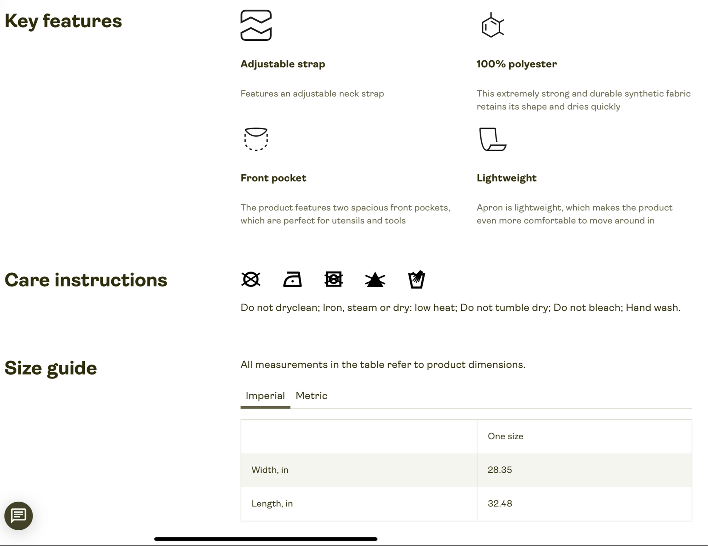Click the front pocket dashed icon

256,139
